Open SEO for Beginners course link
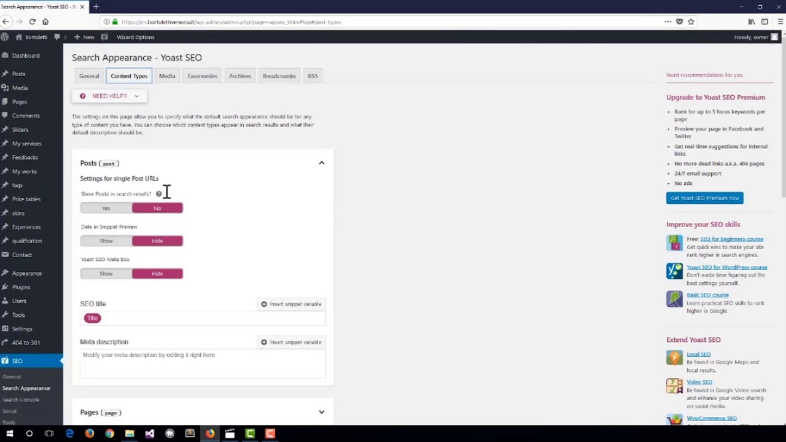 click(732, 239)
